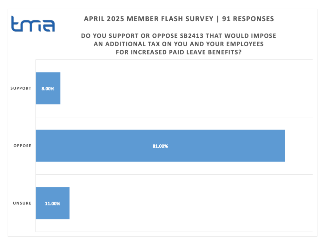Select the blue Unsure bar
This screenshot has height=245, width=325.
click(x=53, y=203)
